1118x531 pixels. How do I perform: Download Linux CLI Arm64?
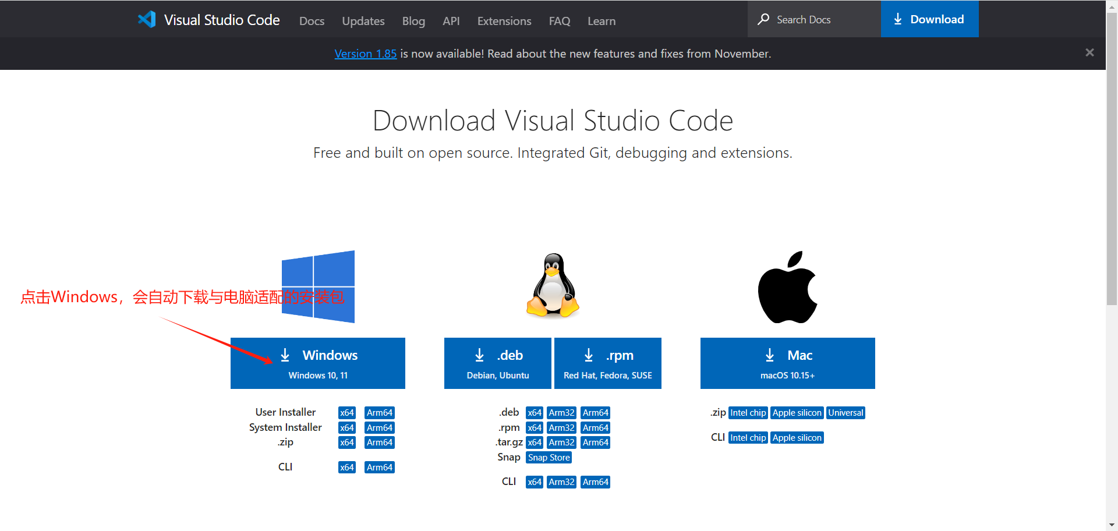point(596,482)
